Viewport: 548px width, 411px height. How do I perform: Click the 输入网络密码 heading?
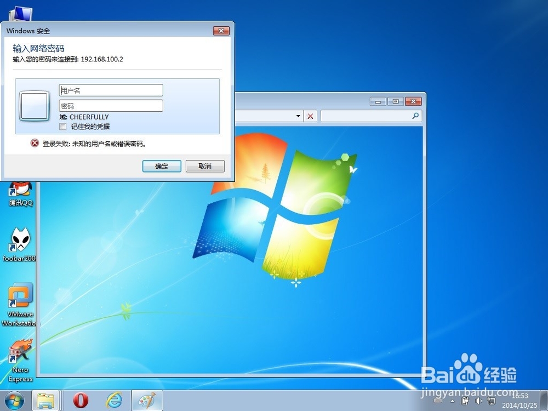(38, 48)
